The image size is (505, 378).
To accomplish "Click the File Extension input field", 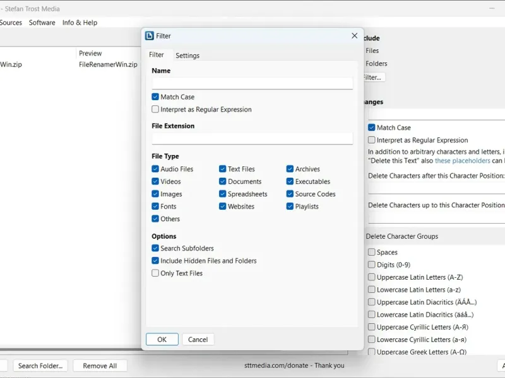I will (252, 139).
